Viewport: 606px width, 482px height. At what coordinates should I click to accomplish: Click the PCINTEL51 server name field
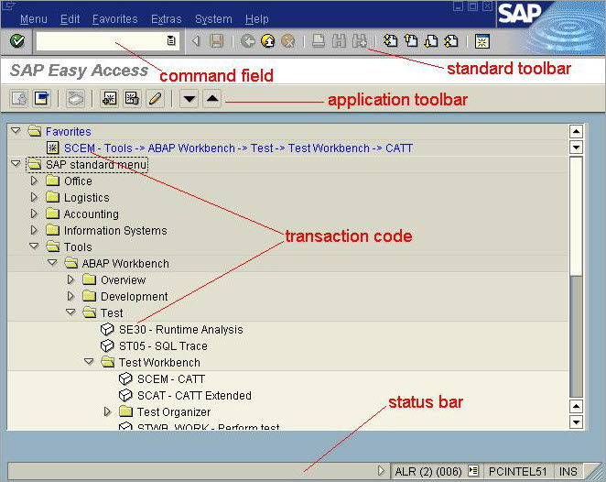[518, 471]
